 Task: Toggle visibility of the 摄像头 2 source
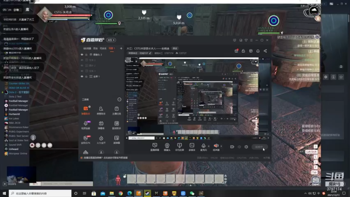[x=82, y=54]
